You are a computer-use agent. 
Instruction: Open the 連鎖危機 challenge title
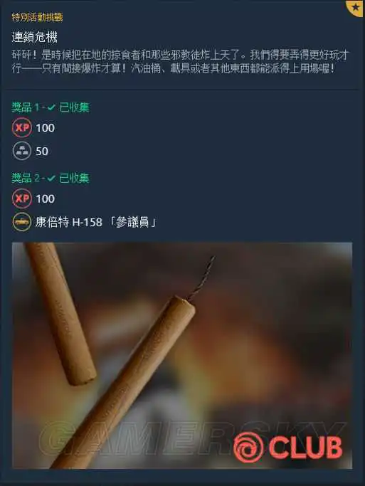click(35, 37)
